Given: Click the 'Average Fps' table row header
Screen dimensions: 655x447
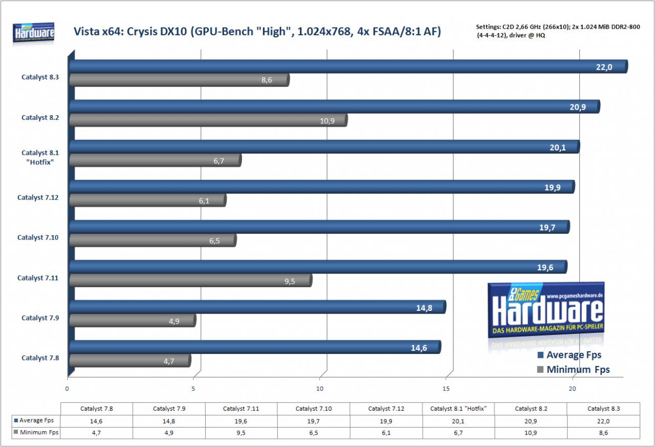Looking at the screenshot, I should [x=36, y=420].
